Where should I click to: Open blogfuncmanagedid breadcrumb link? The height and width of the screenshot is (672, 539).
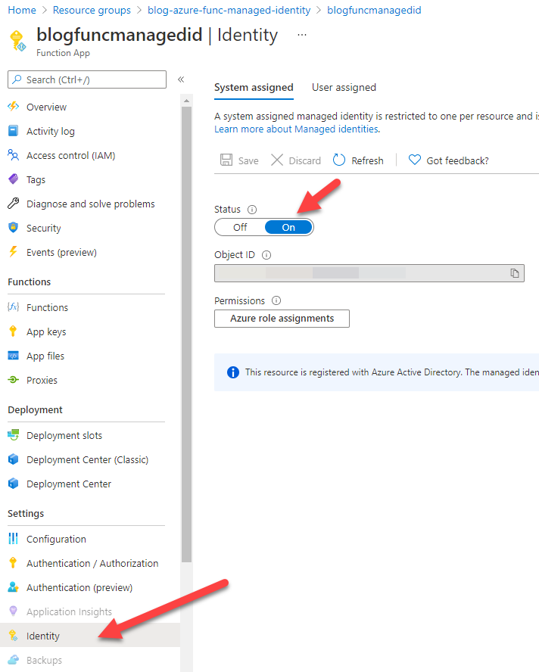click(374, 10)
